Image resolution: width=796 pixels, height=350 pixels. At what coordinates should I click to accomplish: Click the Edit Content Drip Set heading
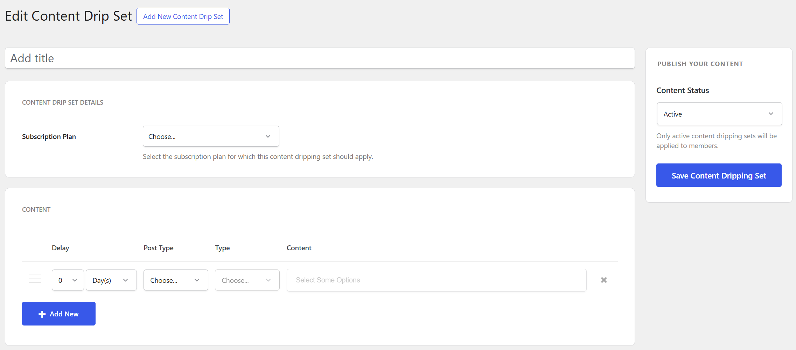click(x=69, y=16)
